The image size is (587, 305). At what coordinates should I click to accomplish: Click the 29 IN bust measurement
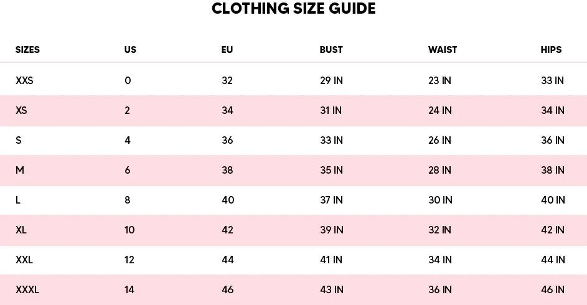(331, 80)
